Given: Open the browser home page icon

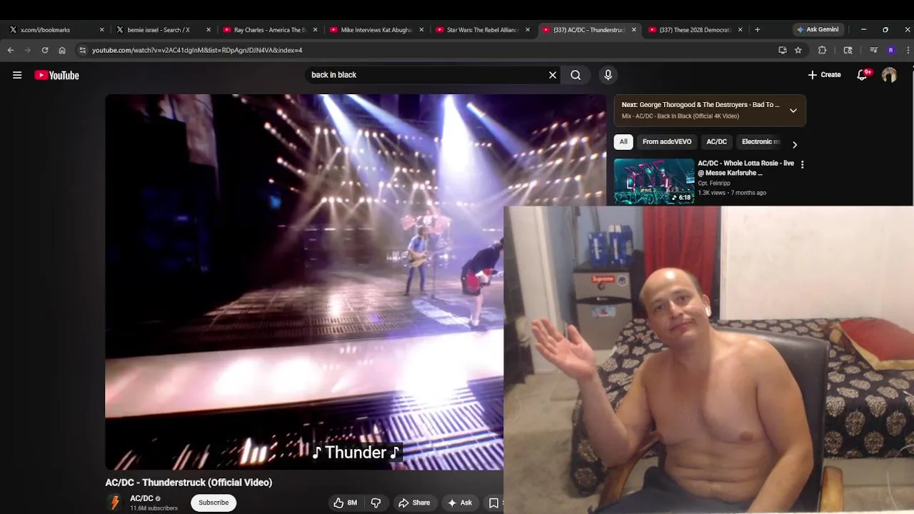Looking at the screenshot, I should click(62, 50).
